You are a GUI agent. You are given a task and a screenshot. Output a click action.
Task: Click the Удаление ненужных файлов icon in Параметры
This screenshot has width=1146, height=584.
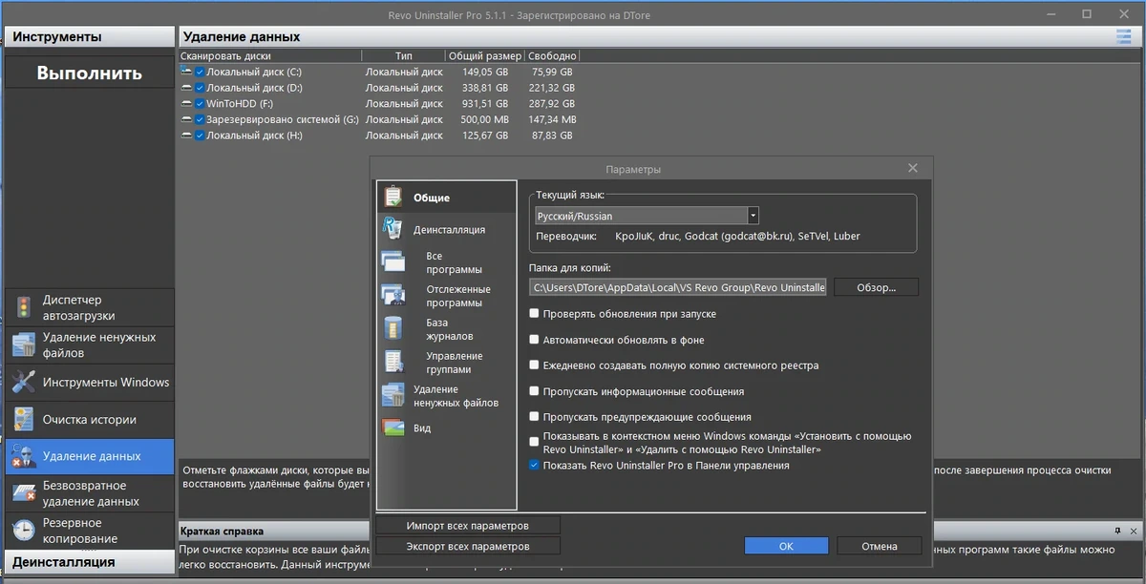[x=393, y=395]
